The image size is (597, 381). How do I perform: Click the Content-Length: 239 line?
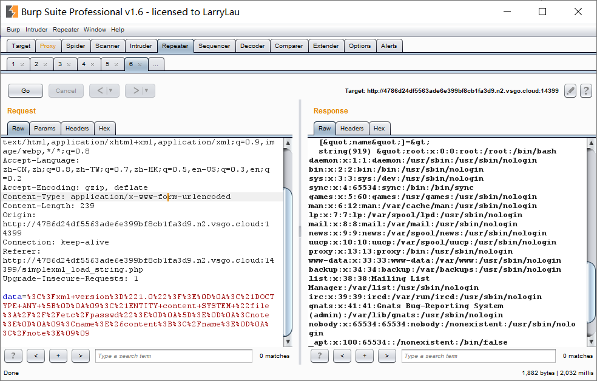(49, 206)
